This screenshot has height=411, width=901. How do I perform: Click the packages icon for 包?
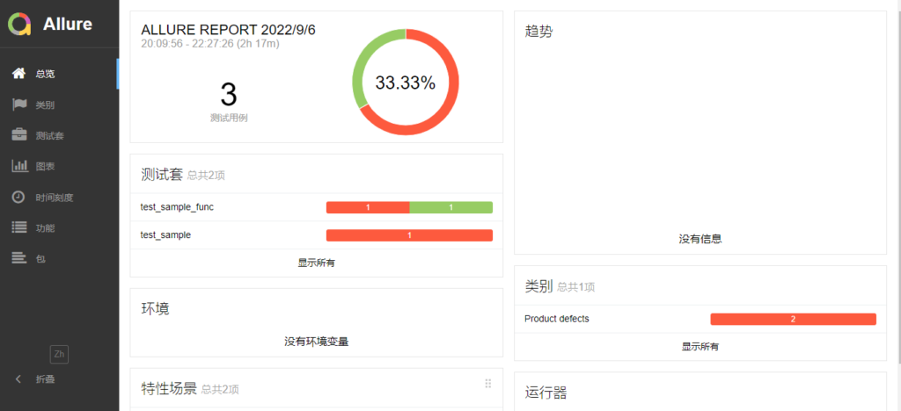(18, 258)
